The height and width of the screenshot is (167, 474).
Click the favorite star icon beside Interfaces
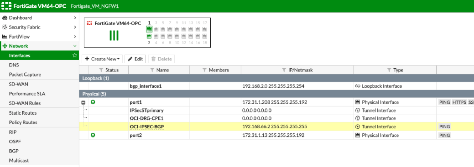[x=74, y=56]
